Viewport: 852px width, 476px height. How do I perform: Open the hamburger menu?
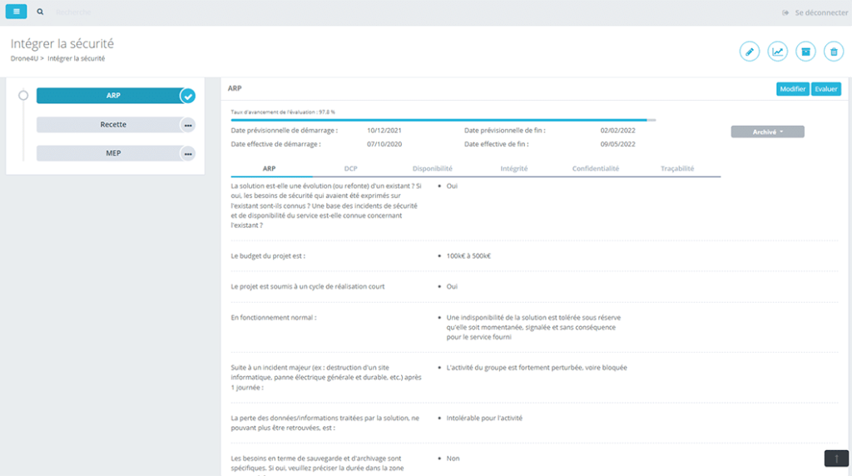coord(17,12)
